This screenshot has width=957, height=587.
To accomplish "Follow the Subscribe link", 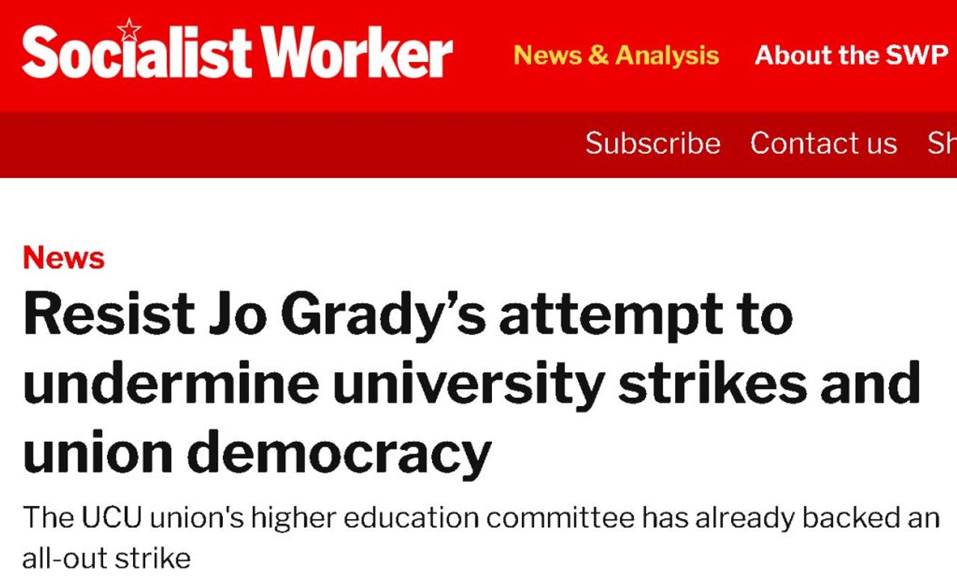I will 653,143.
